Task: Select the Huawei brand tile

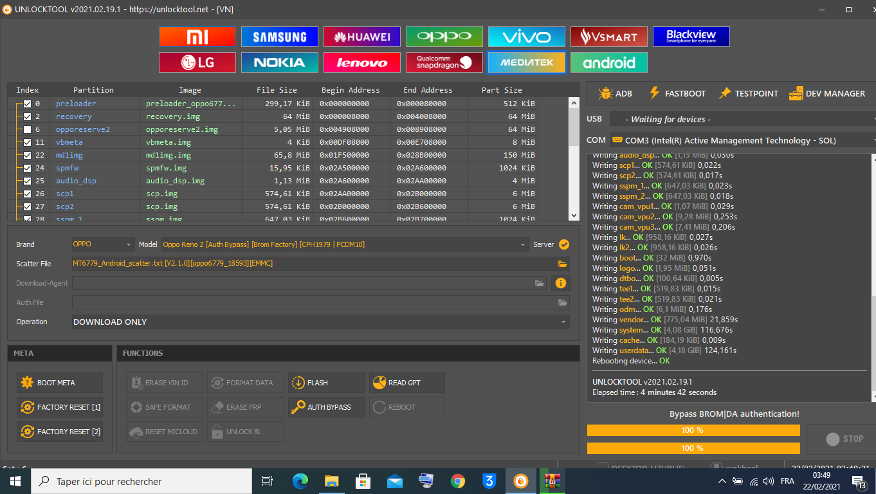Action: pyautogui.click(x=361, y=37)
